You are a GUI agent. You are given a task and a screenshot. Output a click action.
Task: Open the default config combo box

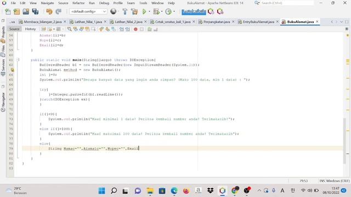[x=88, y=11]
